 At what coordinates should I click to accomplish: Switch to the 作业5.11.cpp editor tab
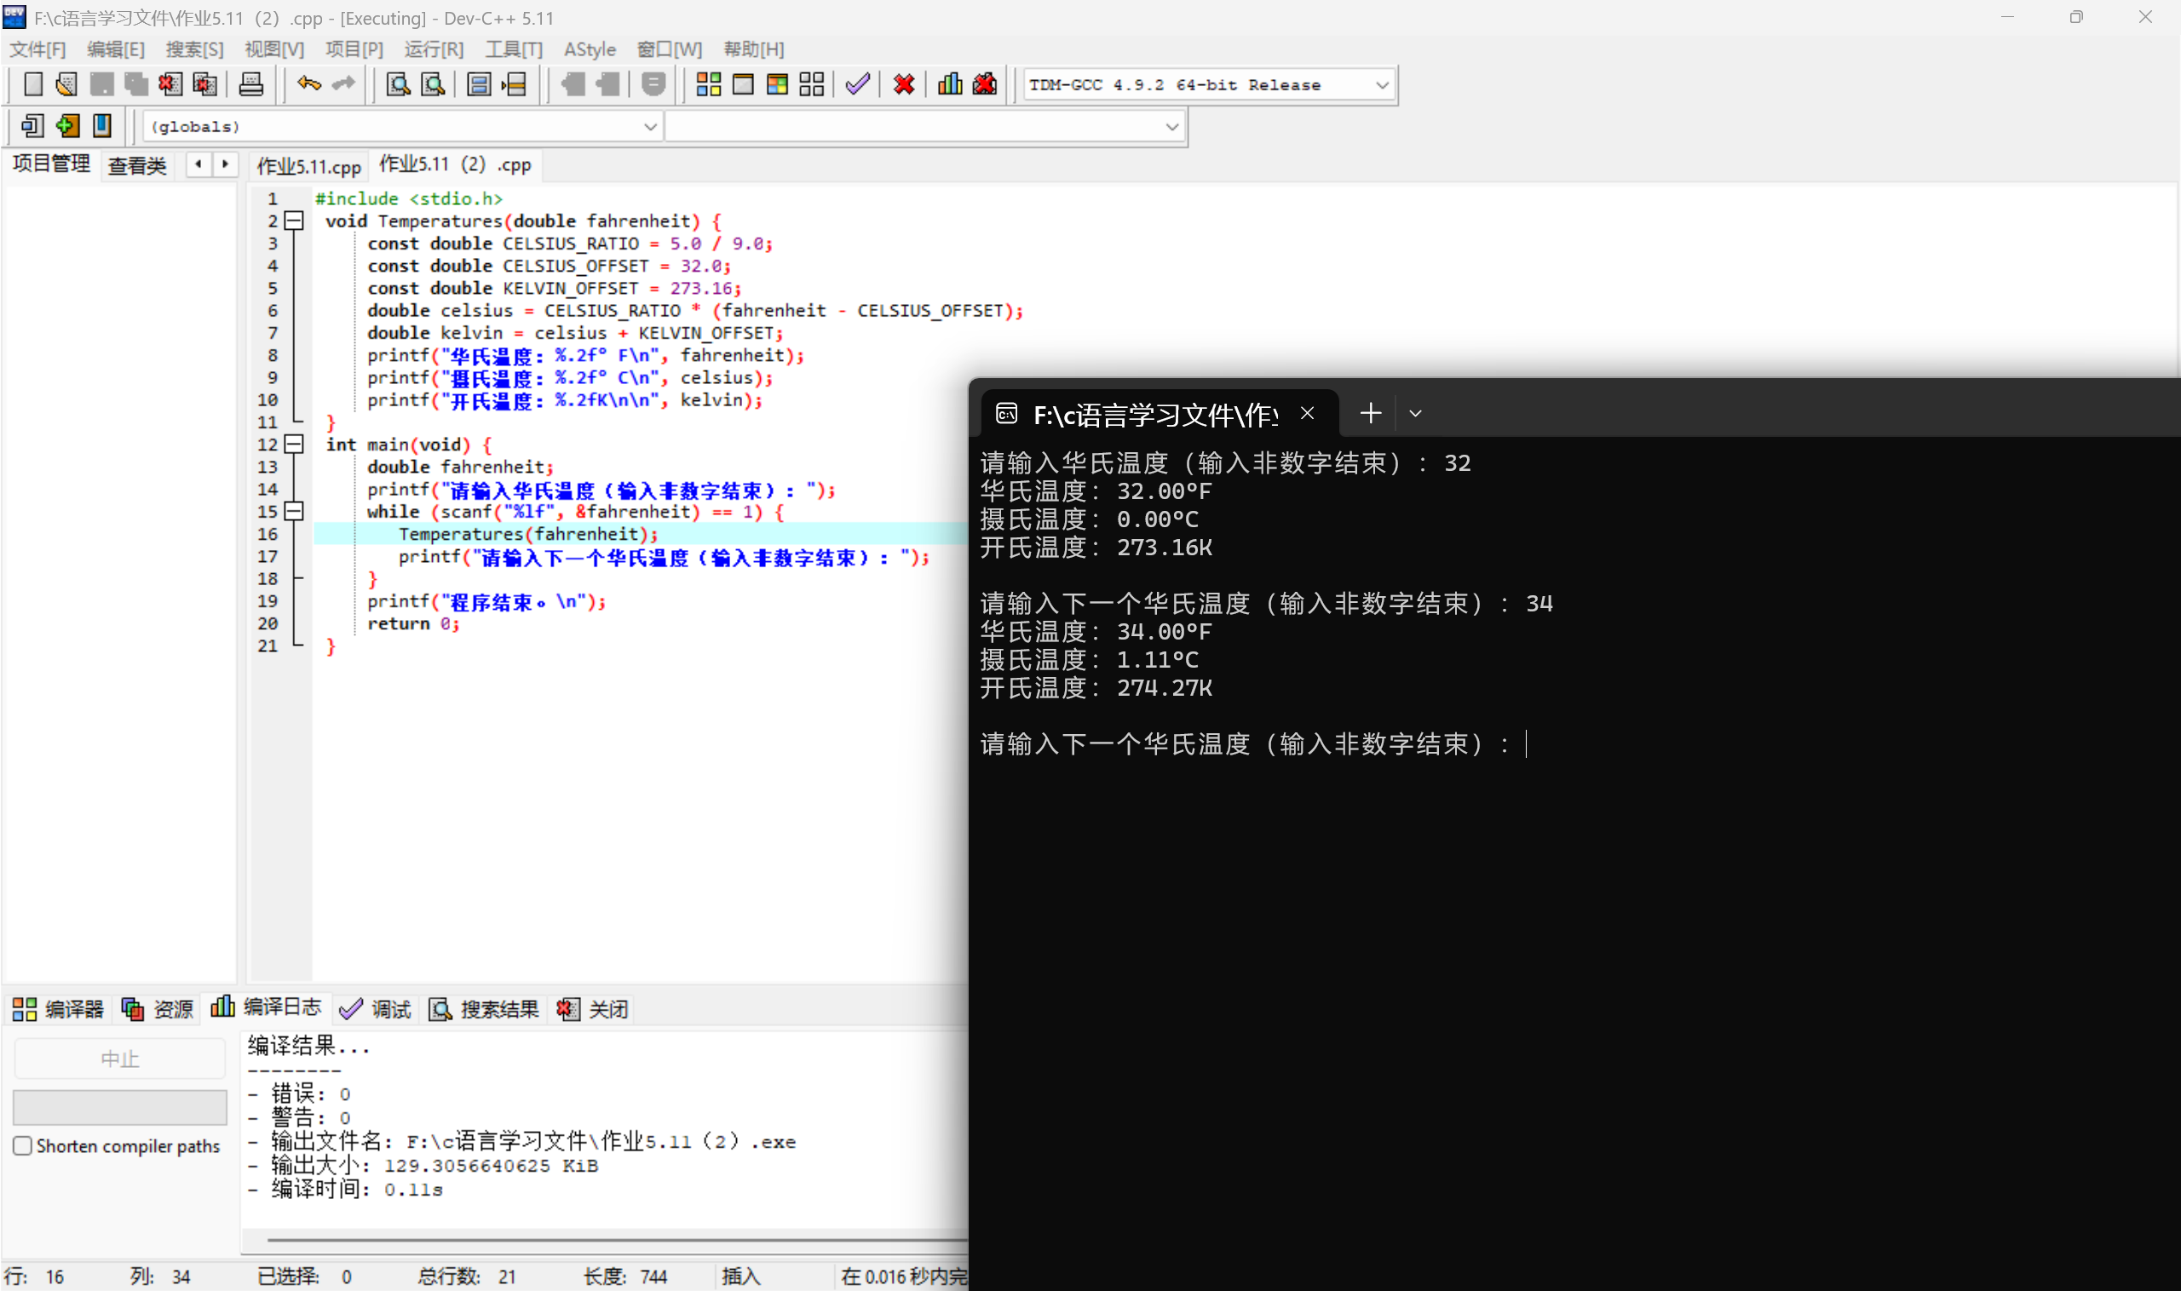point(308,165)
